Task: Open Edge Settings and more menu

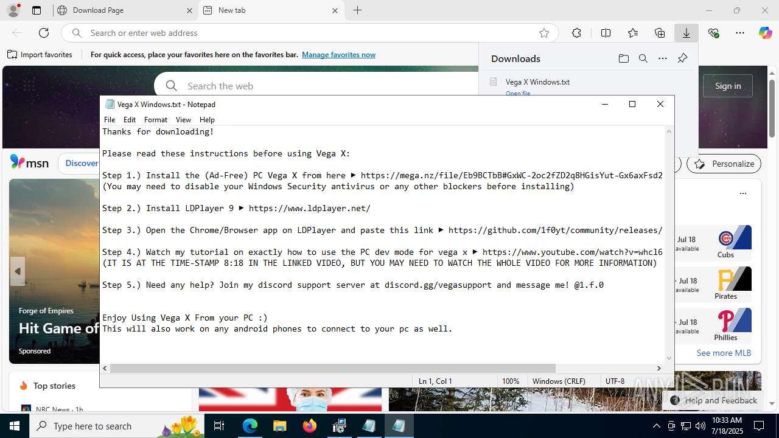Action: pos(740,33)
